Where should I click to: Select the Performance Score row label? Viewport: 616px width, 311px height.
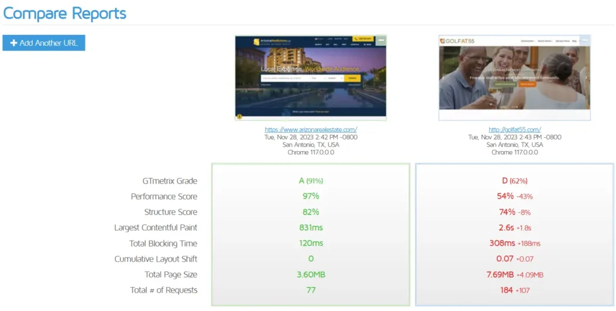point(164,196)
